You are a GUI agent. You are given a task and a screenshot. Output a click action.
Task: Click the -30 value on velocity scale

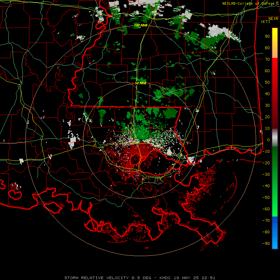click(266, 175)
